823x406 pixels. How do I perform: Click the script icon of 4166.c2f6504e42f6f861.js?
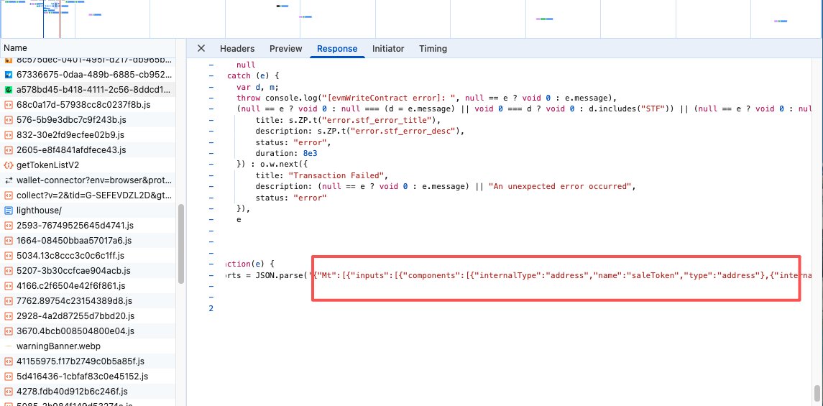tap(9, 287)
